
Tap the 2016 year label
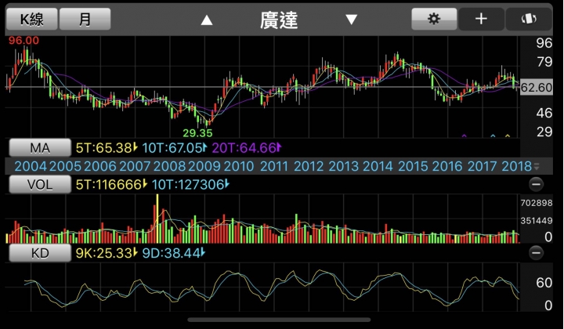447,167
